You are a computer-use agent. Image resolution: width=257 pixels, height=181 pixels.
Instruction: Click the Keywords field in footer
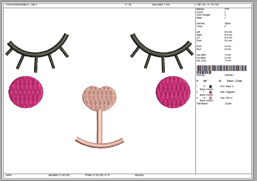point(139,175)
